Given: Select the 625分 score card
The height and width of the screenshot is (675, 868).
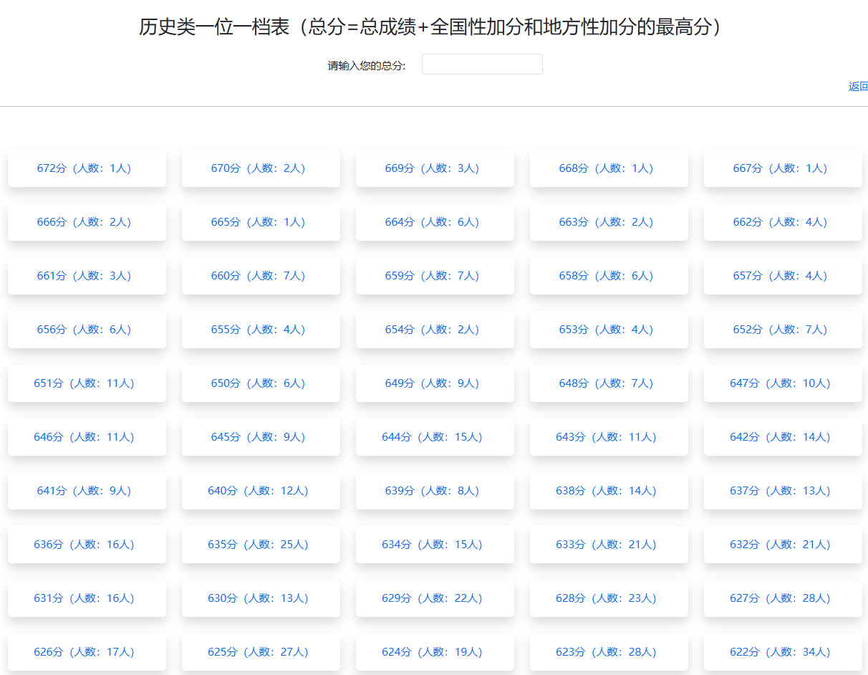Looking at the screenshot, I should click(x=261, y=652).
